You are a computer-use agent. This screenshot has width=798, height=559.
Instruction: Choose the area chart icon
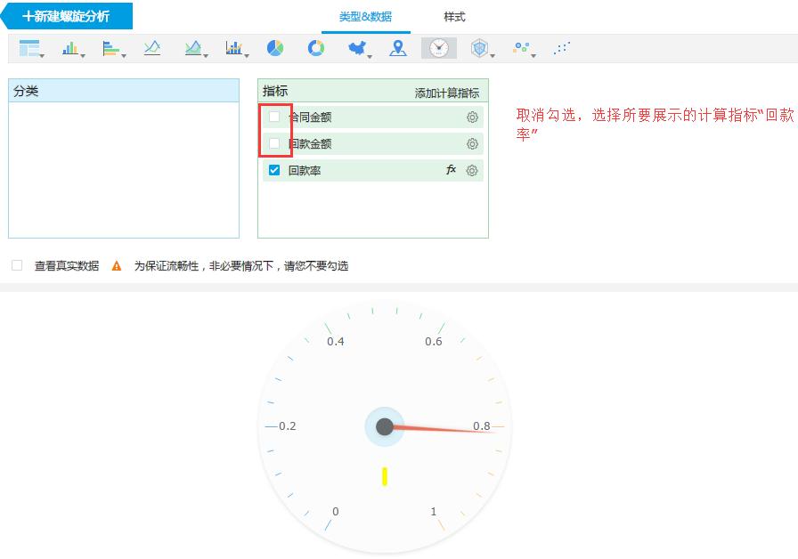click(x=194, y=48)
